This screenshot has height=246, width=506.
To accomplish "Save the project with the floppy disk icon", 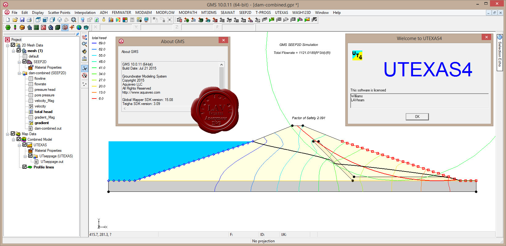I will 22,20.
